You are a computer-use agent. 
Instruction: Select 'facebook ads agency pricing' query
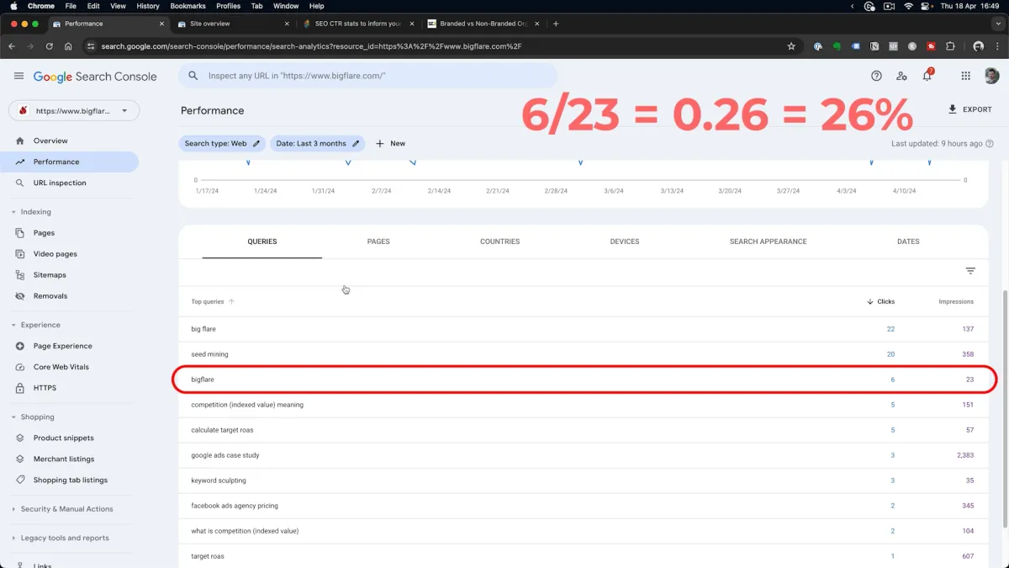(x=584, y=506)
